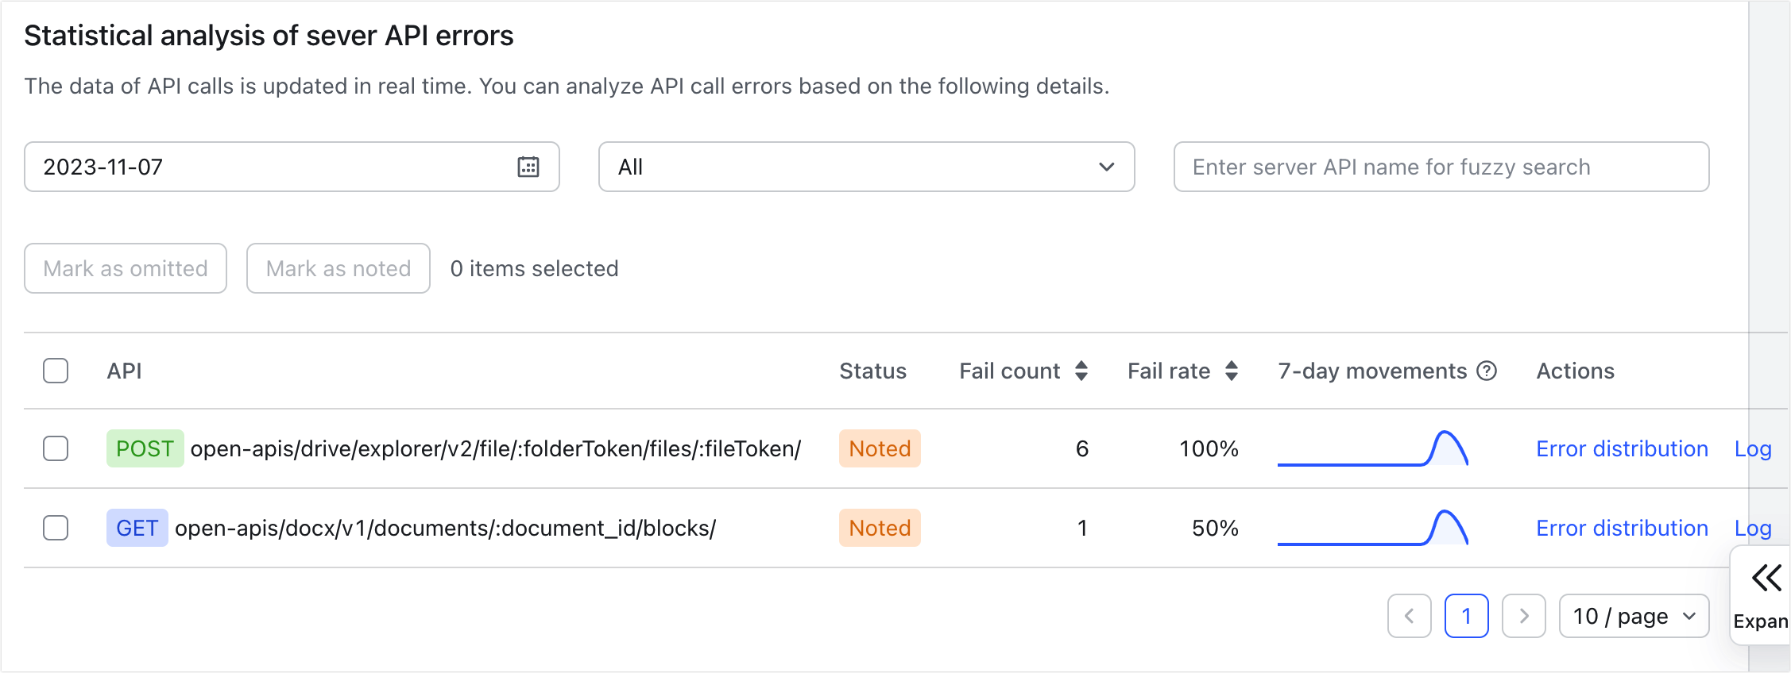
Task: Open the calendar date picker icon
Action: point(528,167)
